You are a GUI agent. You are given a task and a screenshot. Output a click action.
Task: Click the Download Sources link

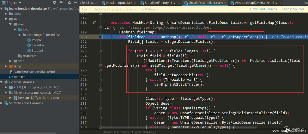point(263,9)
